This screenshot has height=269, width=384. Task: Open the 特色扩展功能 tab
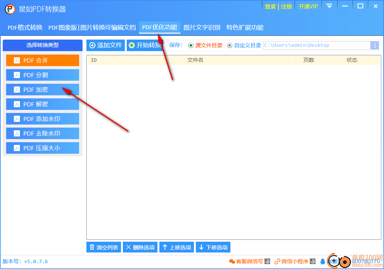tap(245, 27)
